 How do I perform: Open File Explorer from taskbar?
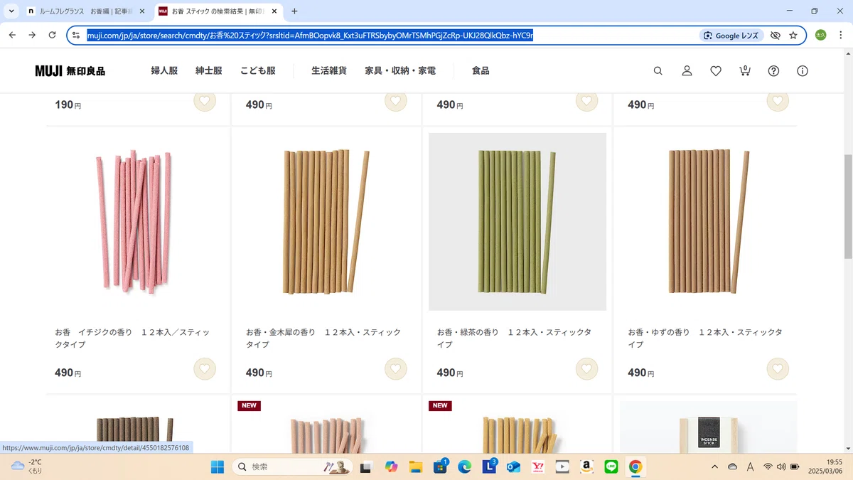pos(416,466)
